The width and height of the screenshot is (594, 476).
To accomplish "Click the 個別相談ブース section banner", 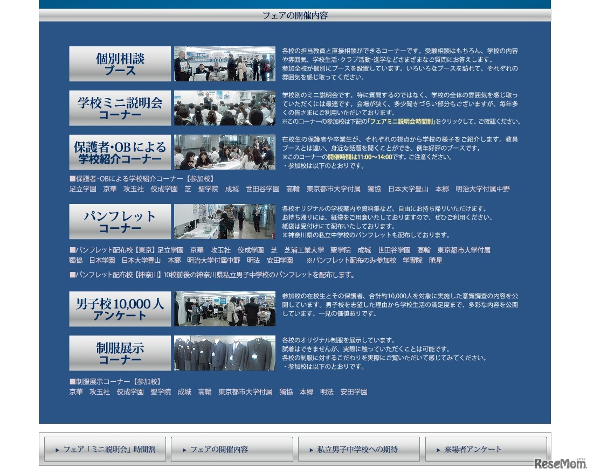I will pos(120,64).
